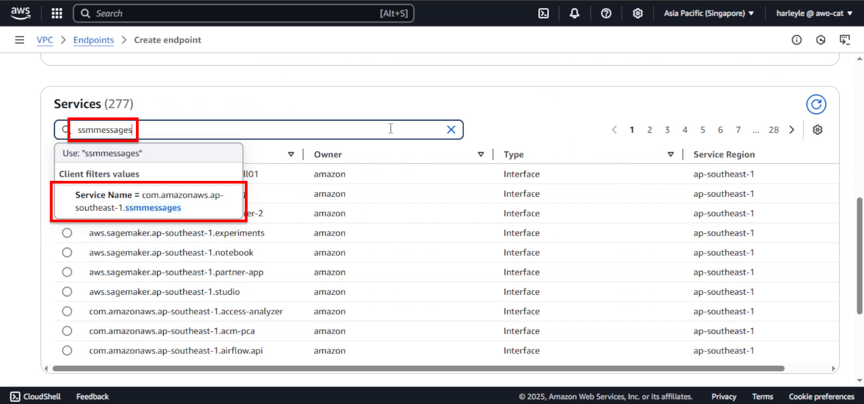Go to page 7 of services
The image size is (864, 404).
(x=738, y=130)
